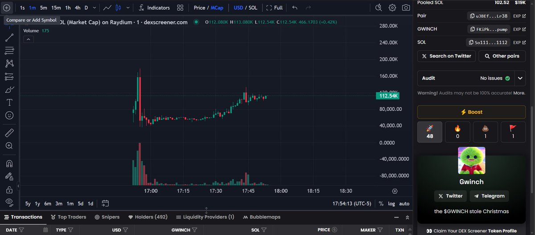Open the quick search icon

click(379, 8)
